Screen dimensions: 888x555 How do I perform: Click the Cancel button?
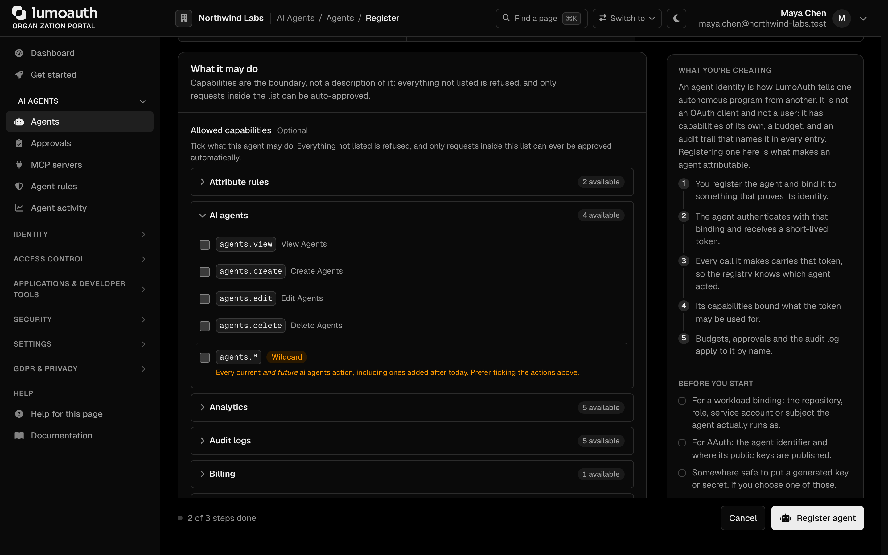(743, 518)
